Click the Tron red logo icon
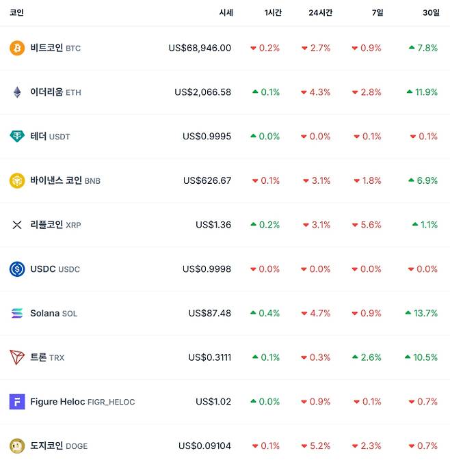 [17, 357]
